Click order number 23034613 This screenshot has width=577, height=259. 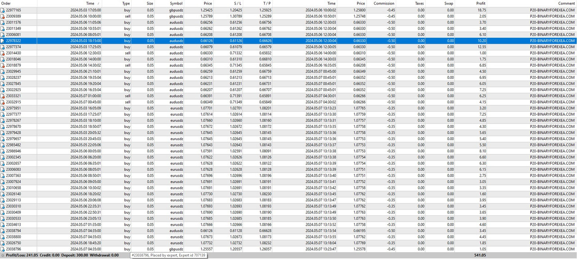pyautogui.click(x=14, y=224)
